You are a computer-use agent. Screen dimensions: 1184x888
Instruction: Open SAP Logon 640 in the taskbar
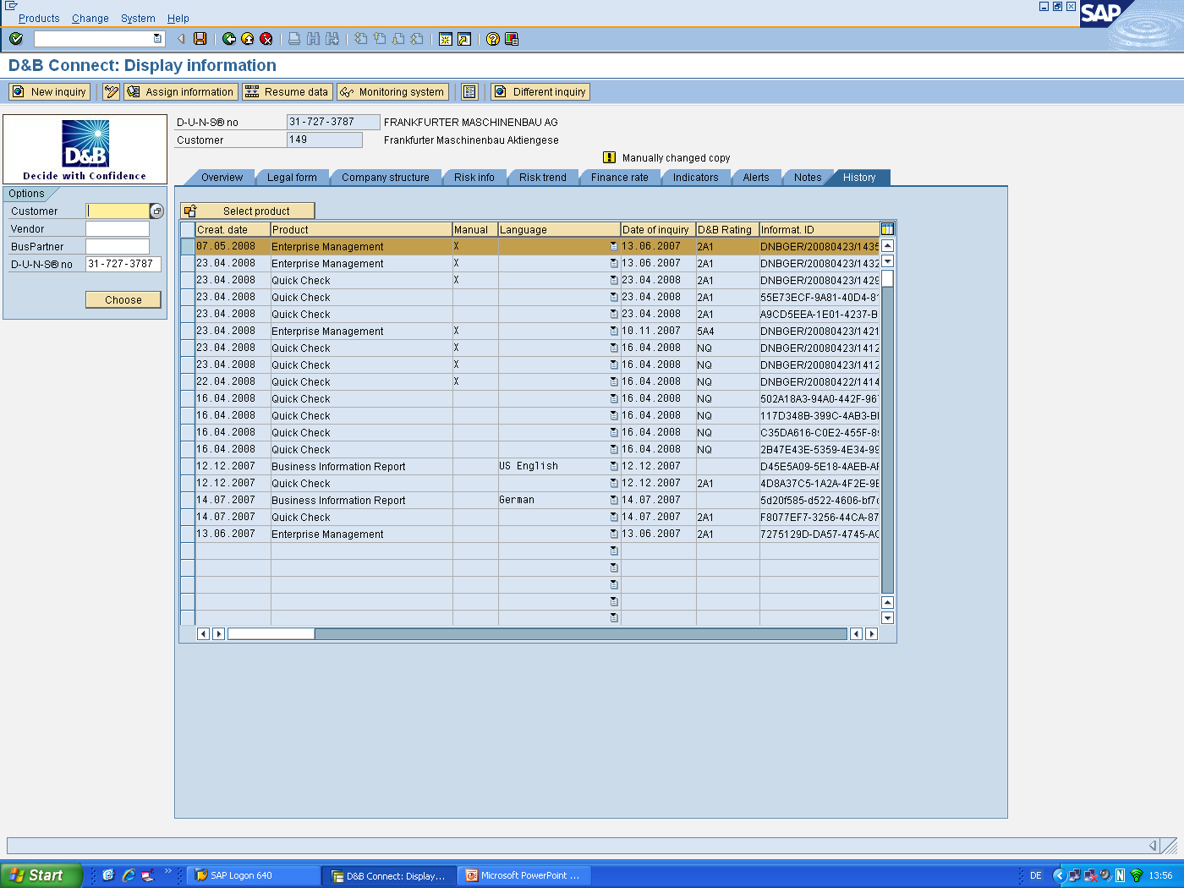(253, 875)
